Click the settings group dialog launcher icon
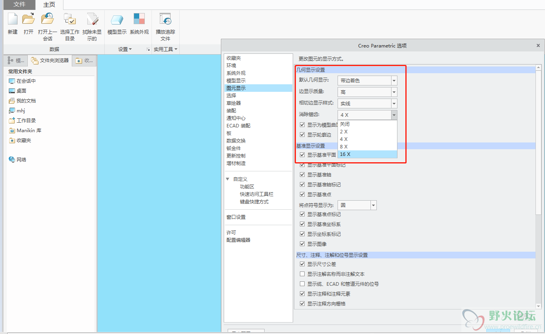 coord(148,49)
